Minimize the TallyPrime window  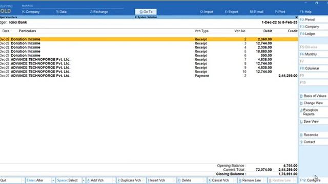305,3
